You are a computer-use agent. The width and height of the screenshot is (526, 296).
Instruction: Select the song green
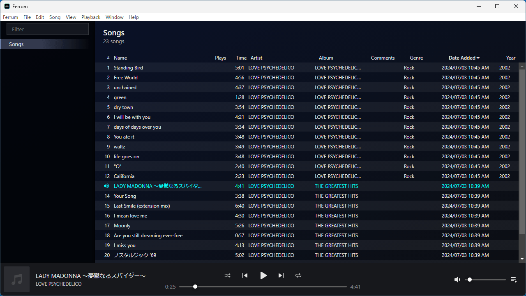tap(307, 97)
